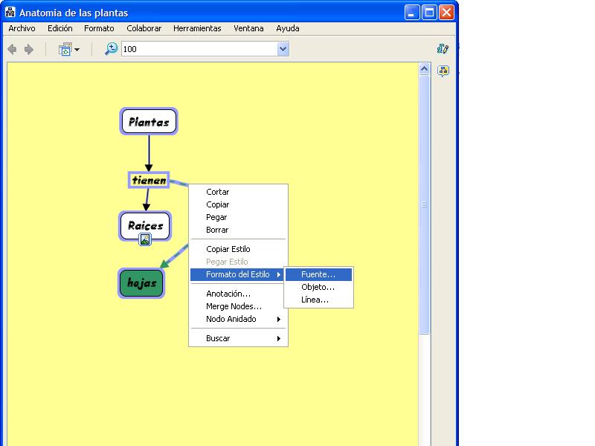Click the CmapTools icon in the title bar
Viewport: 595px width, 446px height.
[x=10, y=13]
